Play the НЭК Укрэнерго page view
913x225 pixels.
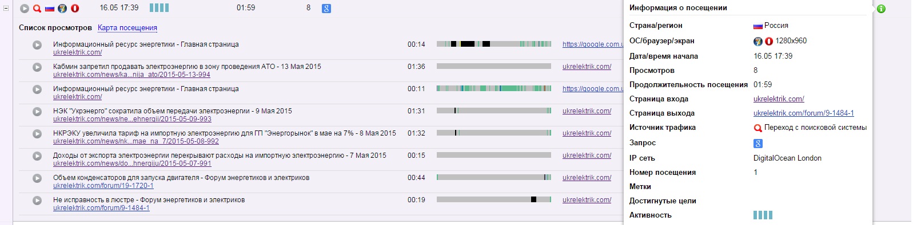[37, 112]
